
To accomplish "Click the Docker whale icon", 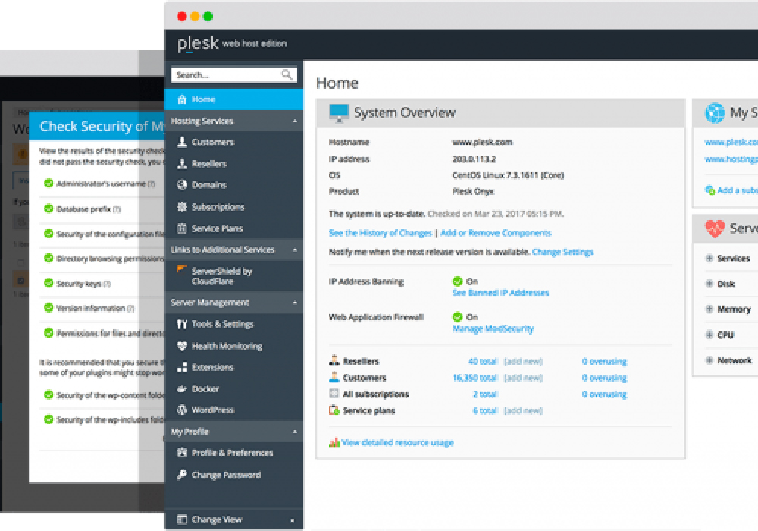I will click(182, 389).
